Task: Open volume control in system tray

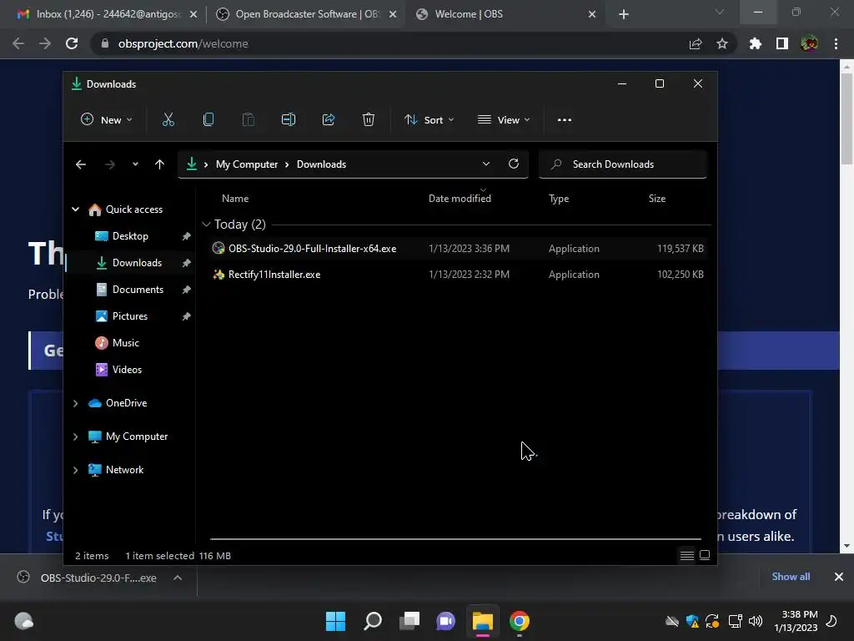Action: pos(756,621)
